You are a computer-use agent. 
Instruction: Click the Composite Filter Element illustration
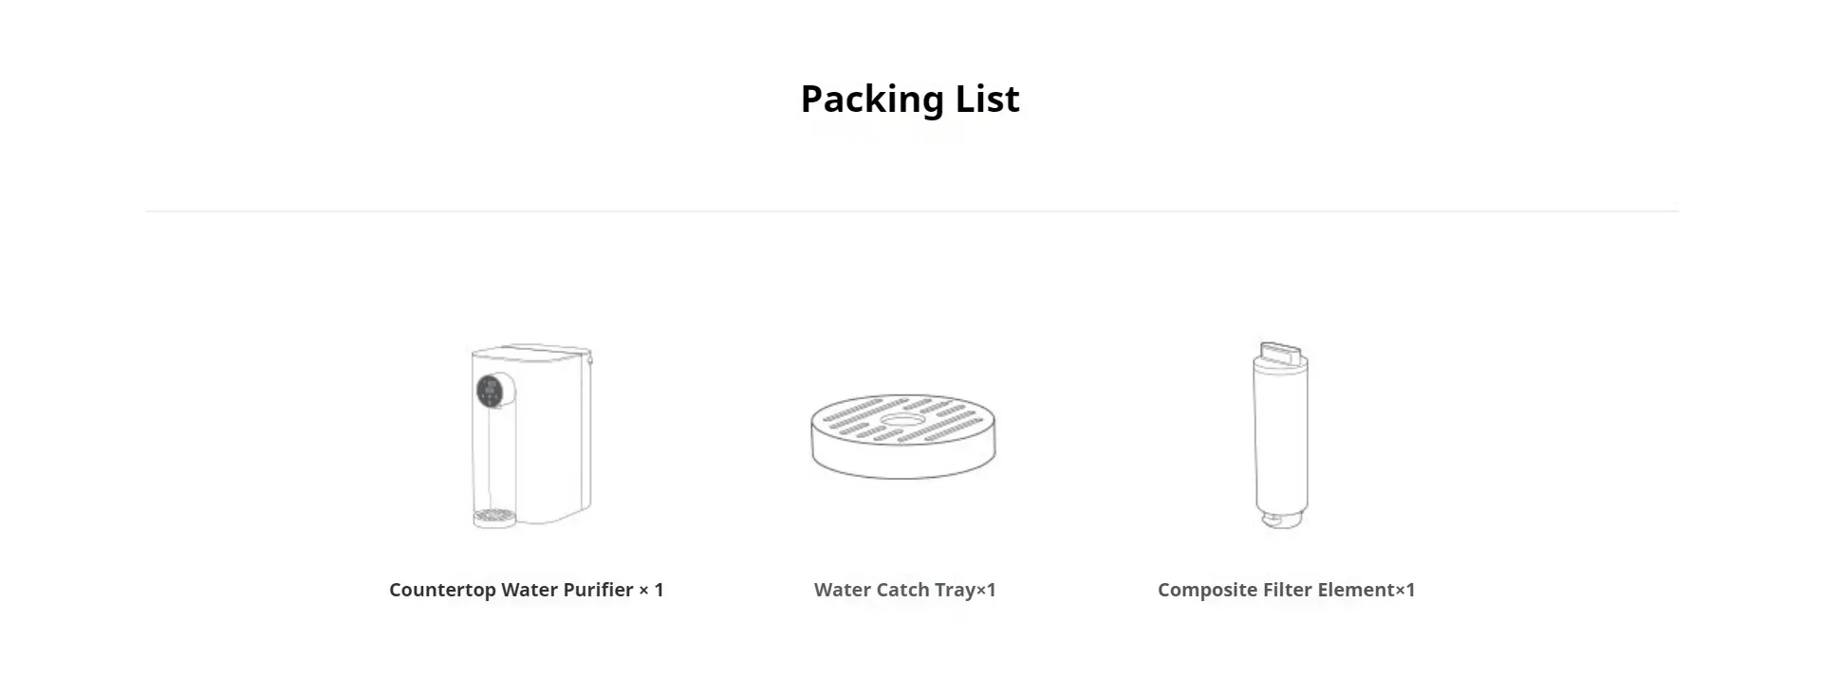pos(1281,434)
